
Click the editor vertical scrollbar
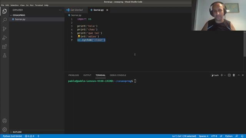tap(245, 44)
